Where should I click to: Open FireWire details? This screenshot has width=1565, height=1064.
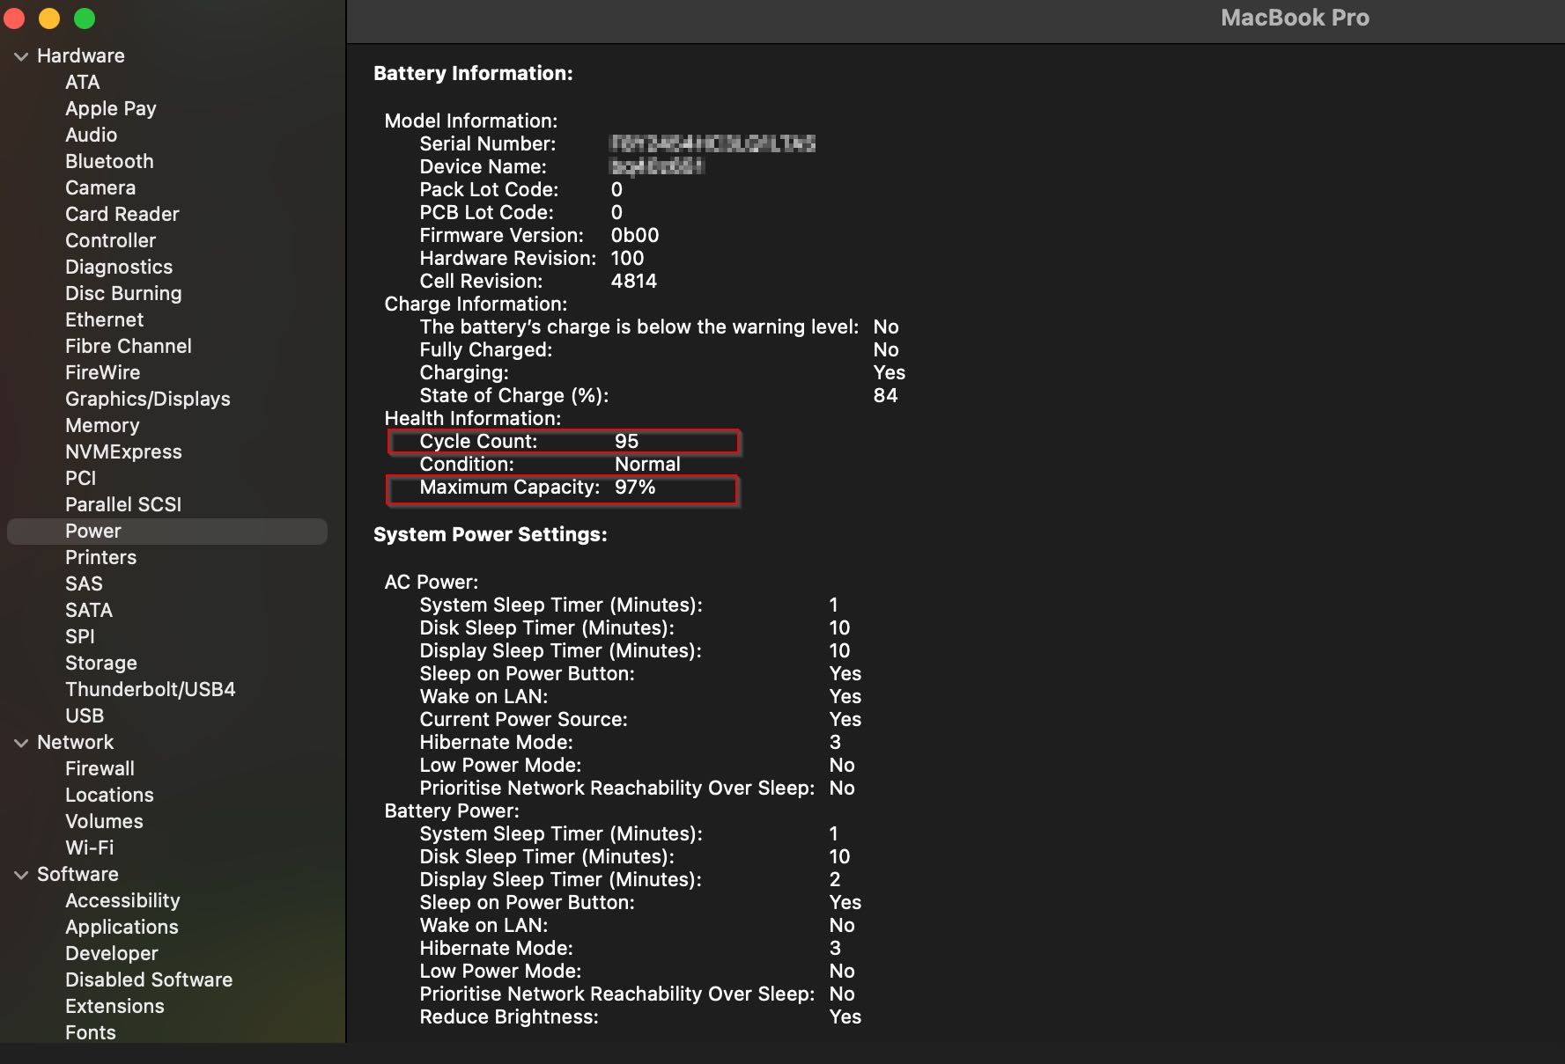(x=103, y=372)
